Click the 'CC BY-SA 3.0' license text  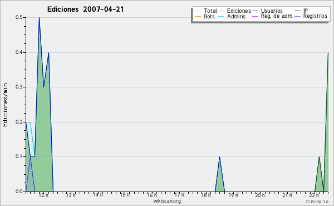click(x=317, y=202)
